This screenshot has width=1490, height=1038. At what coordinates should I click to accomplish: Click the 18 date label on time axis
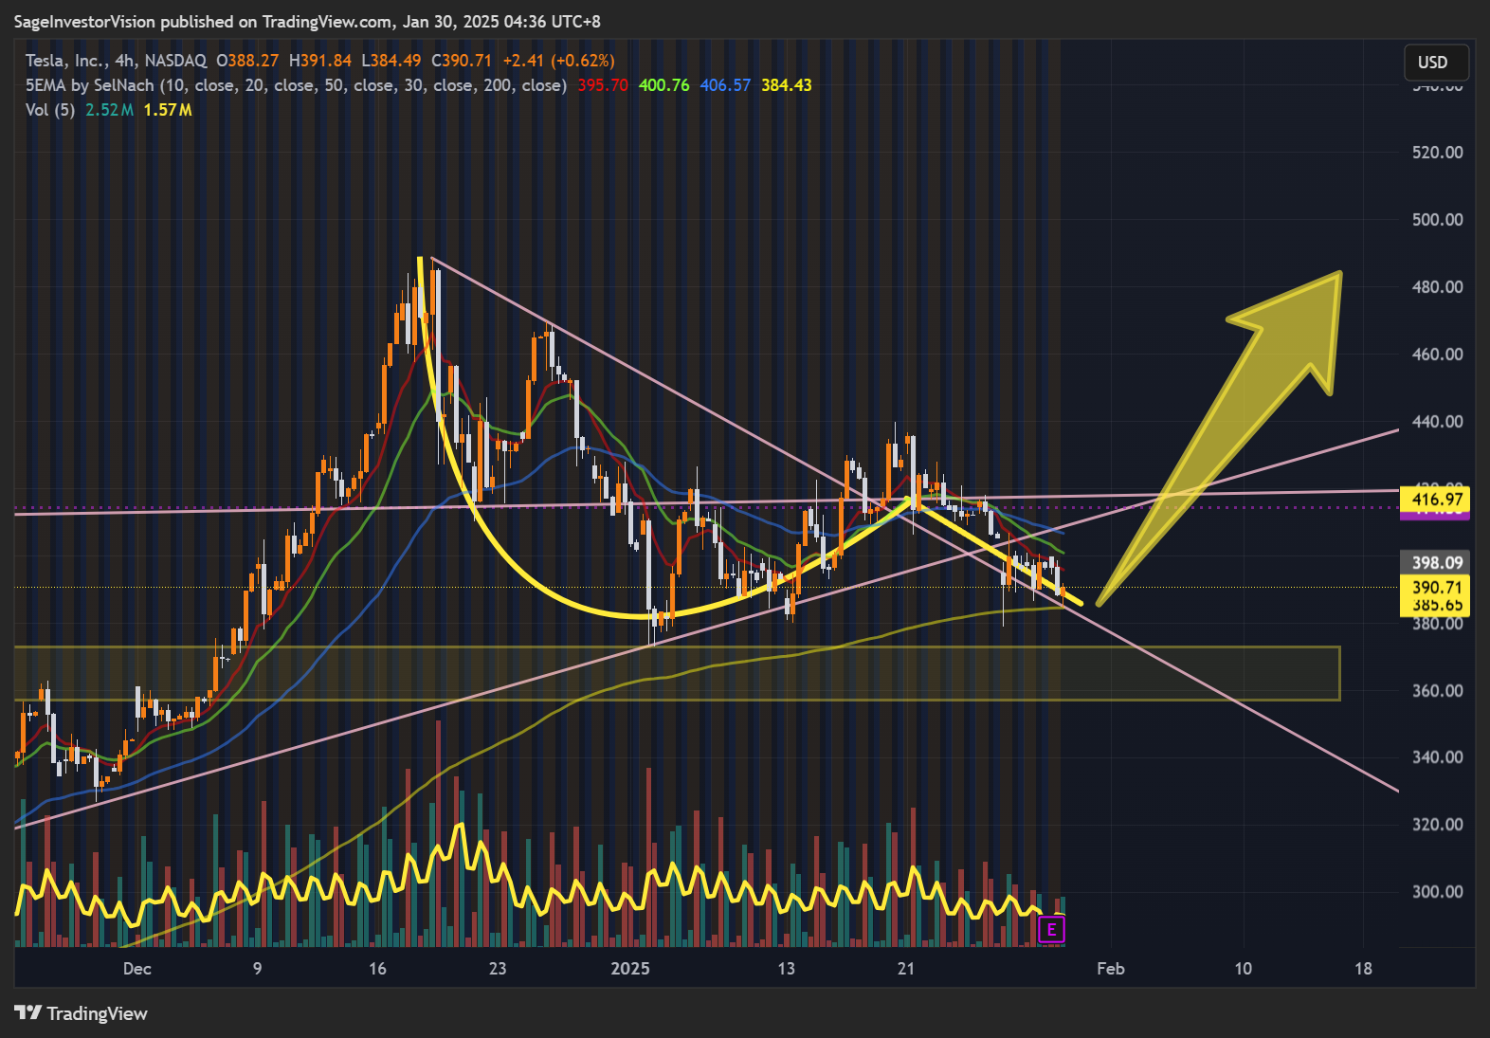1363,969
